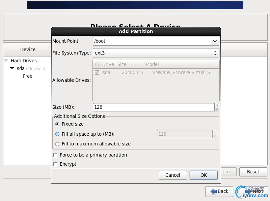Screen dimensions: 270x201
Task: Click the Mount Point text field
Action: pos(151,41)
